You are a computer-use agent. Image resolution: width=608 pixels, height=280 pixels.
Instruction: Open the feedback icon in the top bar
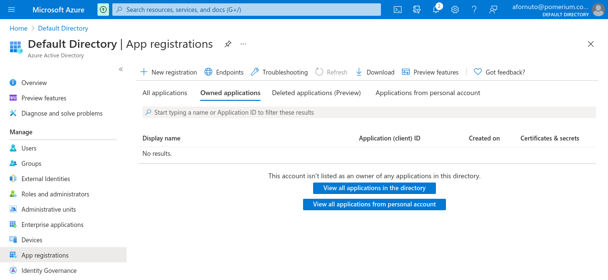(493, 10)
